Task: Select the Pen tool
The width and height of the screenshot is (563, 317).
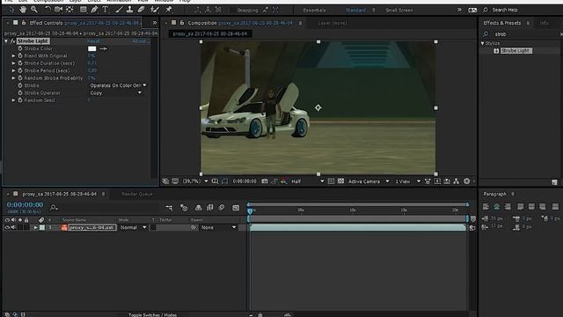Action: [x=94, y=10]
